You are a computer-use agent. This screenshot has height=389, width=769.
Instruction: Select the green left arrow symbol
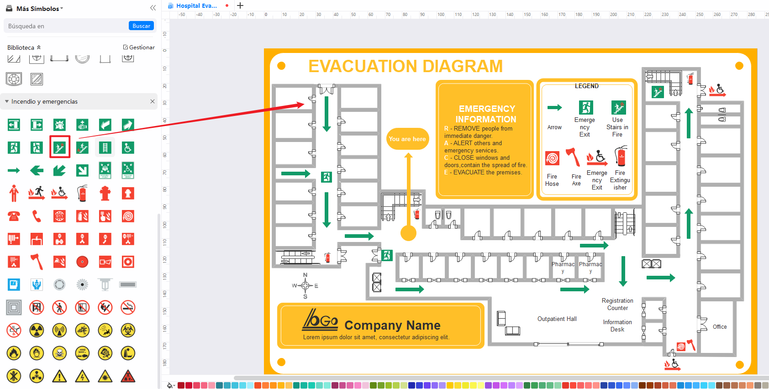tap(37, 170)
